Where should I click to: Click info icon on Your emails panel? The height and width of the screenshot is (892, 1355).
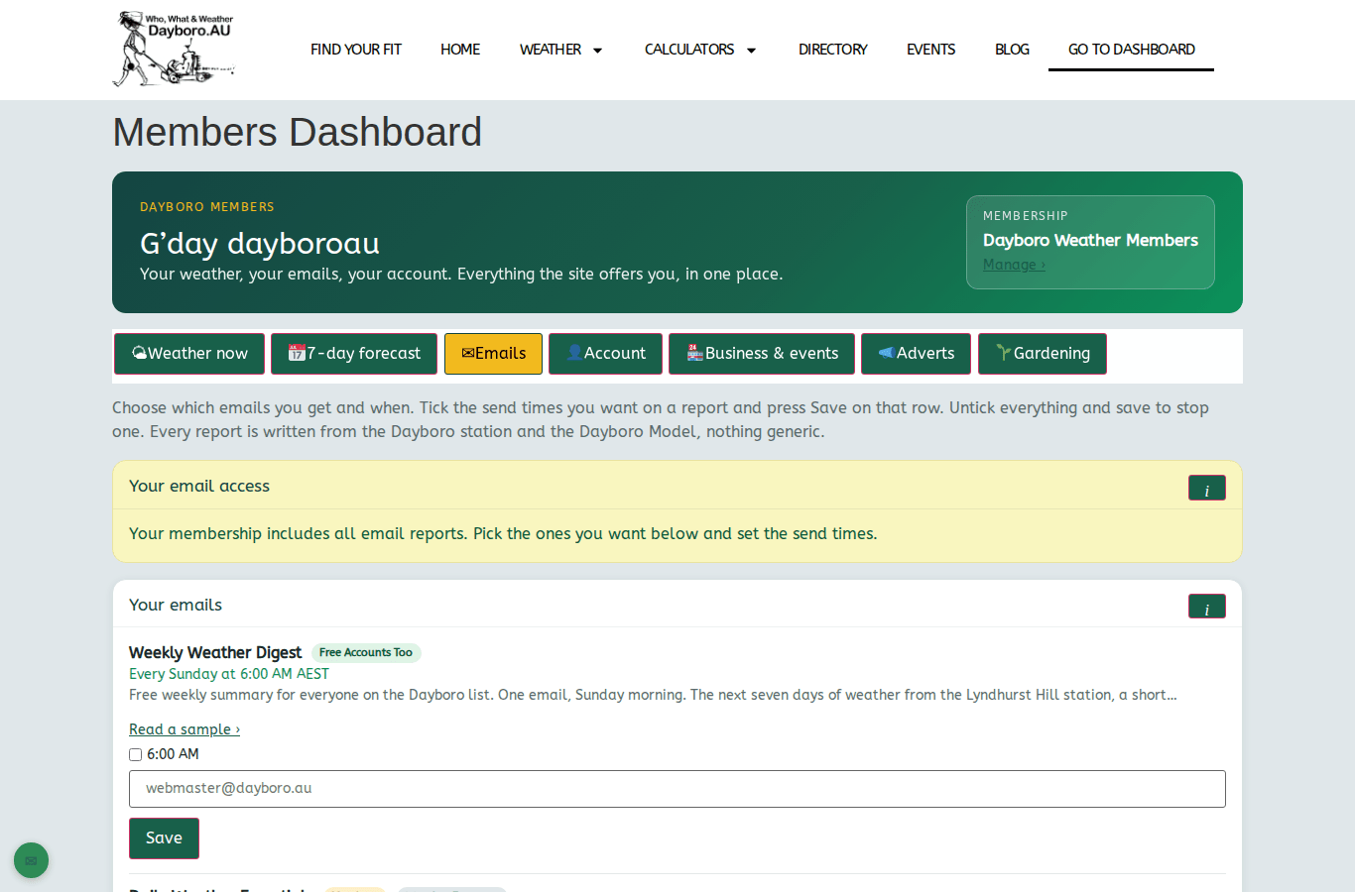[1206, 607]
